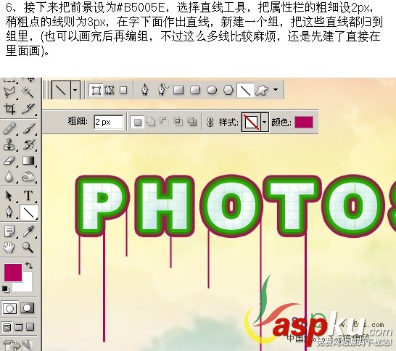Open the style picker dropdown arrow
The width and height of the screenshot is (396, 351).
(x=265, y=123)
